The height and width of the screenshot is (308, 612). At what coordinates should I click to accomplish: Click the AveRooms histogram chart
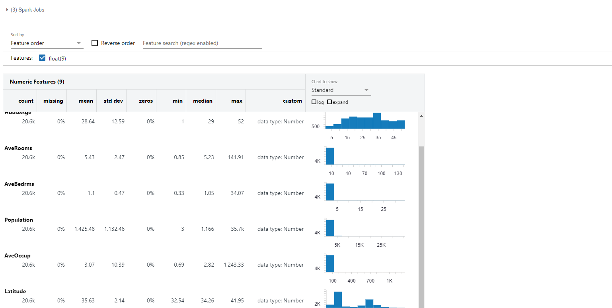click(365, 156)
